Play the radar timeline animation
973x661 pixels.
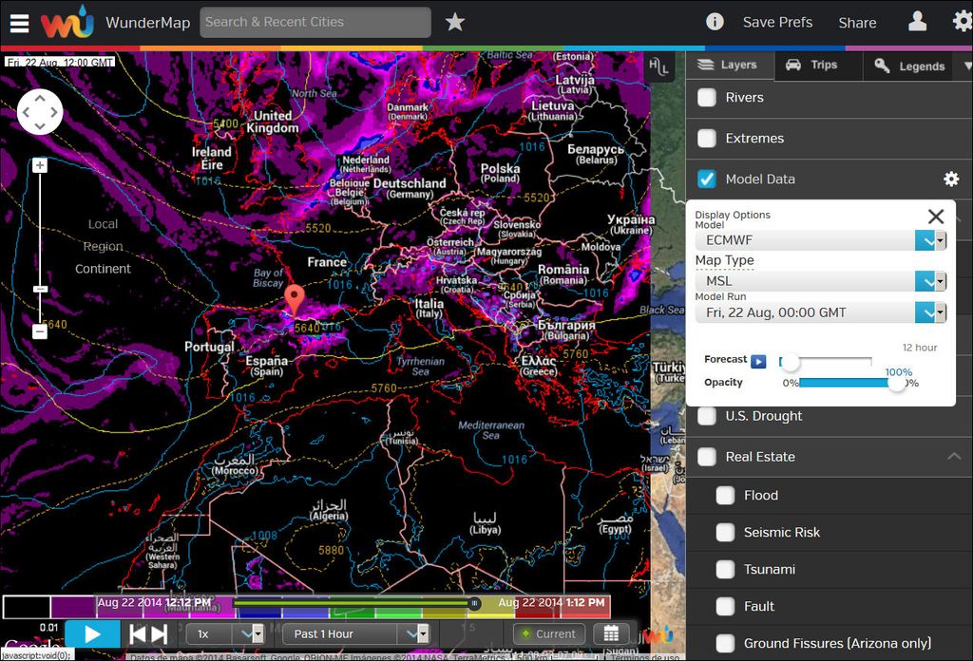pos(92,634)
